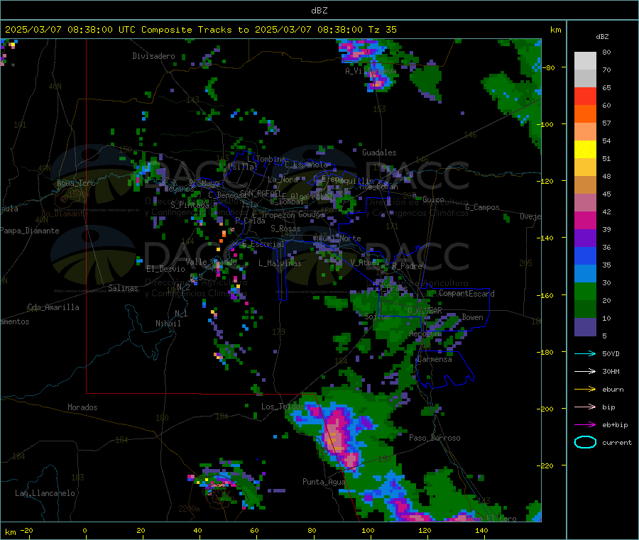Click the 'A_Villanueva' map label
Screen dimensions: 639x540
click(x=371, y=71)
